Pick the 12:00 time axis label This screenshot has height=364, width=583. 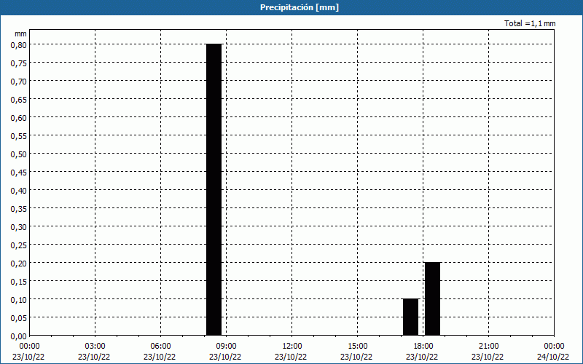point(291,346)
